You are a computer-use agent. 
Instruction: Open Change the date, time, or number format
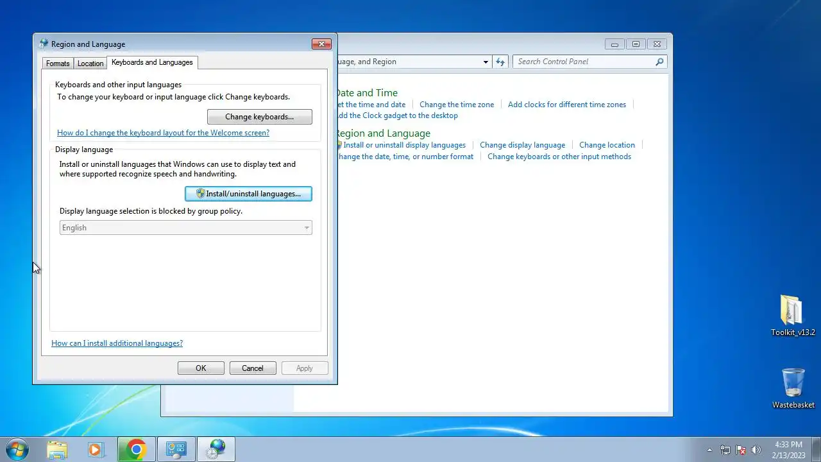click(x=405, y=157)
